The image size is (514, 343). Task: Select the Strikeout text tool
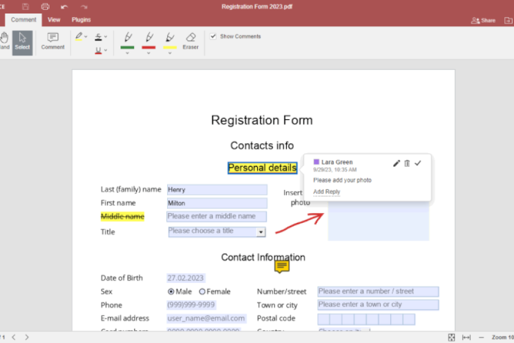pyautogui.click(x=98, y=37)
